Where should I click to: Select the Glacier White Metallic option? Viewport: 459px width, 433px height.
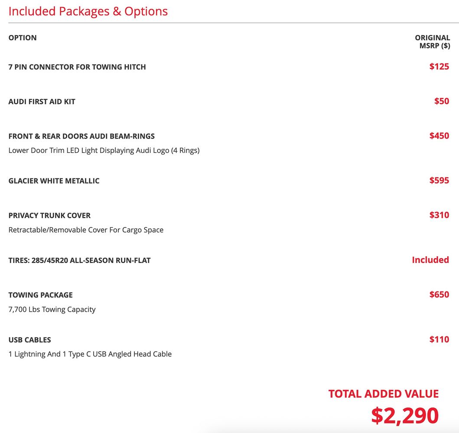(54, 181)
